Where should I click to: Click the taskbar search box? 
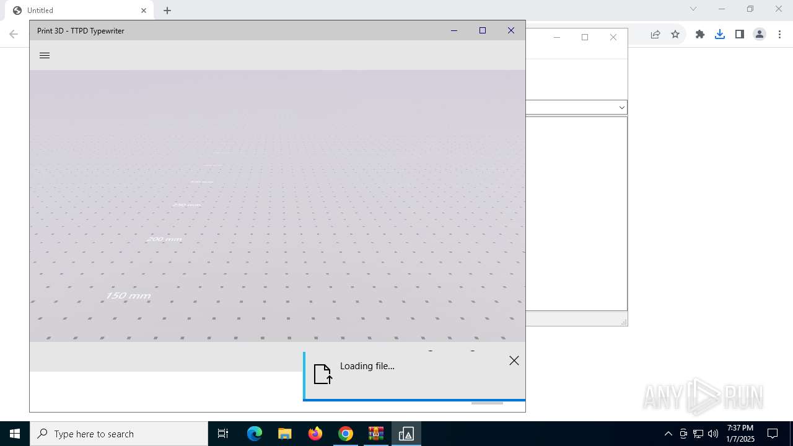pyautogui.click(x=119, y=434)
